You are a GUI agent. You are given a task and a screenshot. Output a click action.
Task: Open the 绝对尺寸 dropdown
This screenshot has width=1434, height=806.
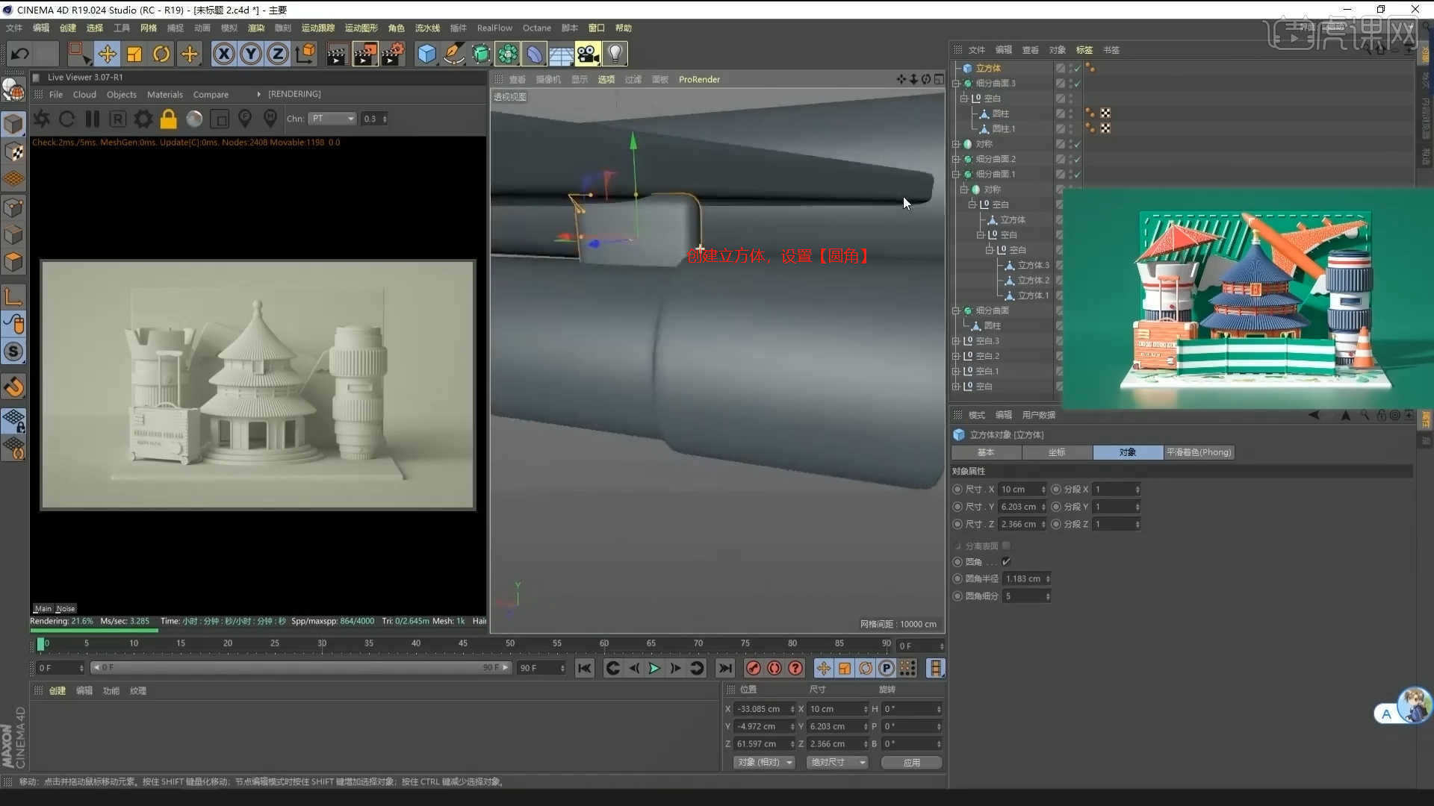pyautogui.click(x=838, y=762)
